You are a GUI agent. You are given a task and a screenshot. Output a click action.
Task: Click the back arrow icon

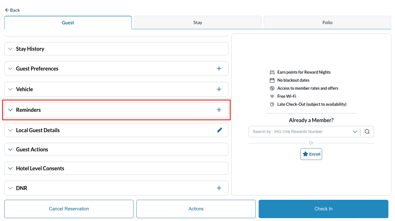coord(7,10)
